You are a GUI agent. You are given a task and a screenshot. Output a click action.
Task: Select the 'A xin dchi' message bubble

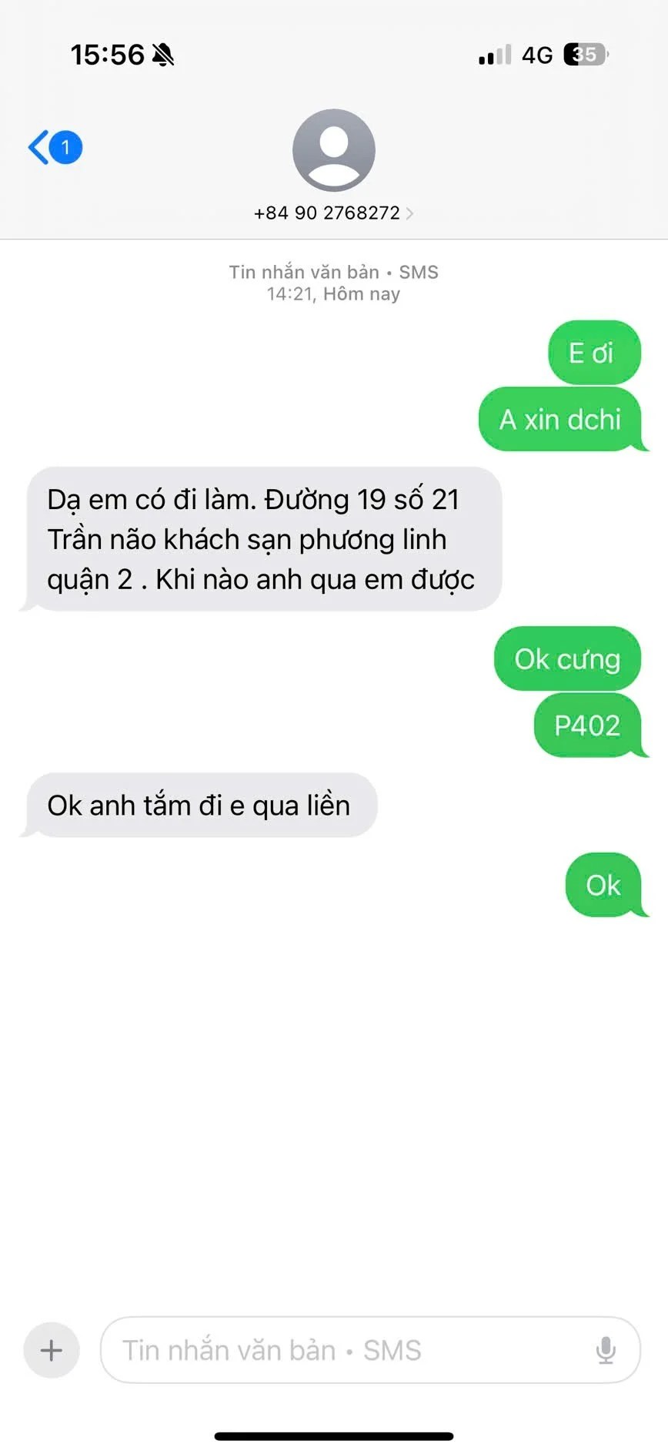(562, 420)
